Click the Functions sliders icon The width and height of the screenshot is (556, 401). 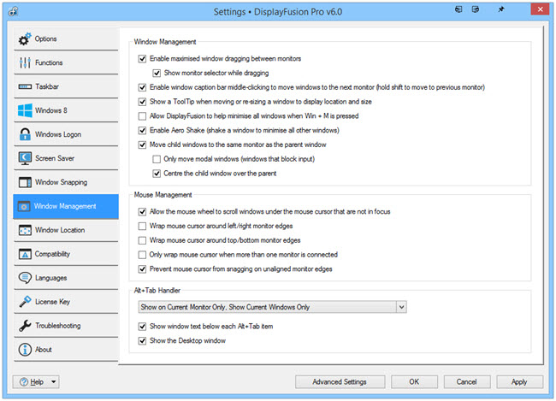[x=25, y=62]
